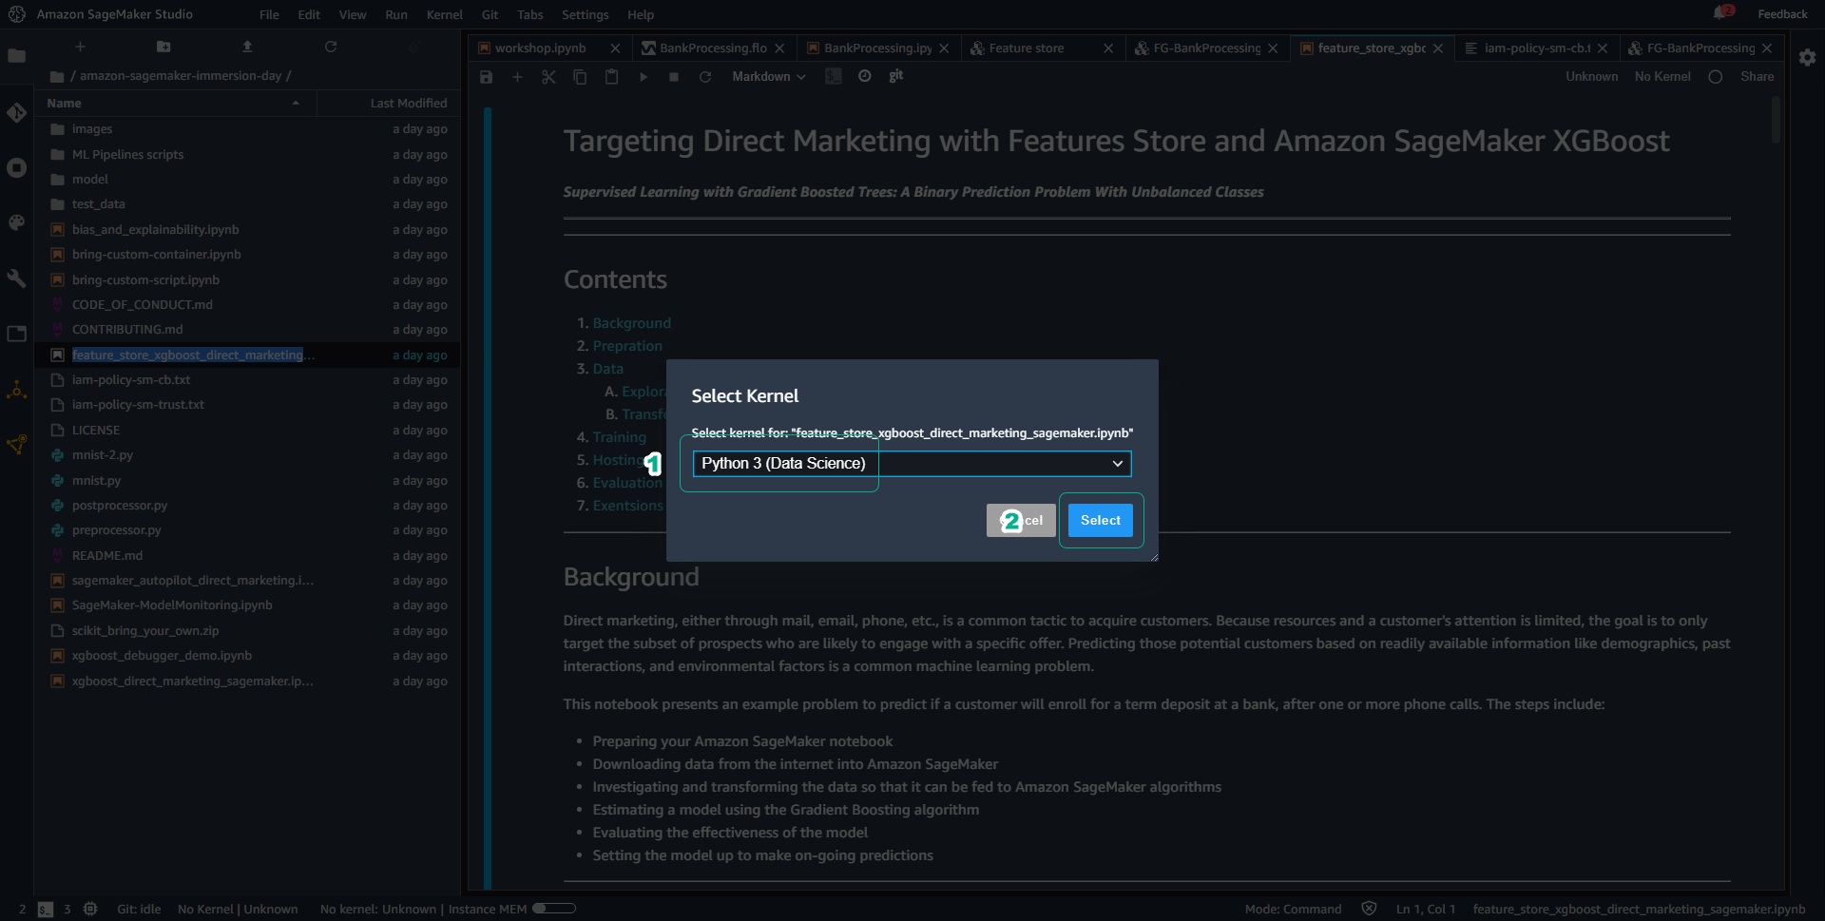Open the wrench notebook tools panel
1825x921 pixels.
point(16,278)
